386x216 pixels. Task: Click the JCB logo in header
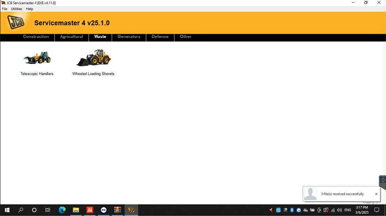[16, 22]
